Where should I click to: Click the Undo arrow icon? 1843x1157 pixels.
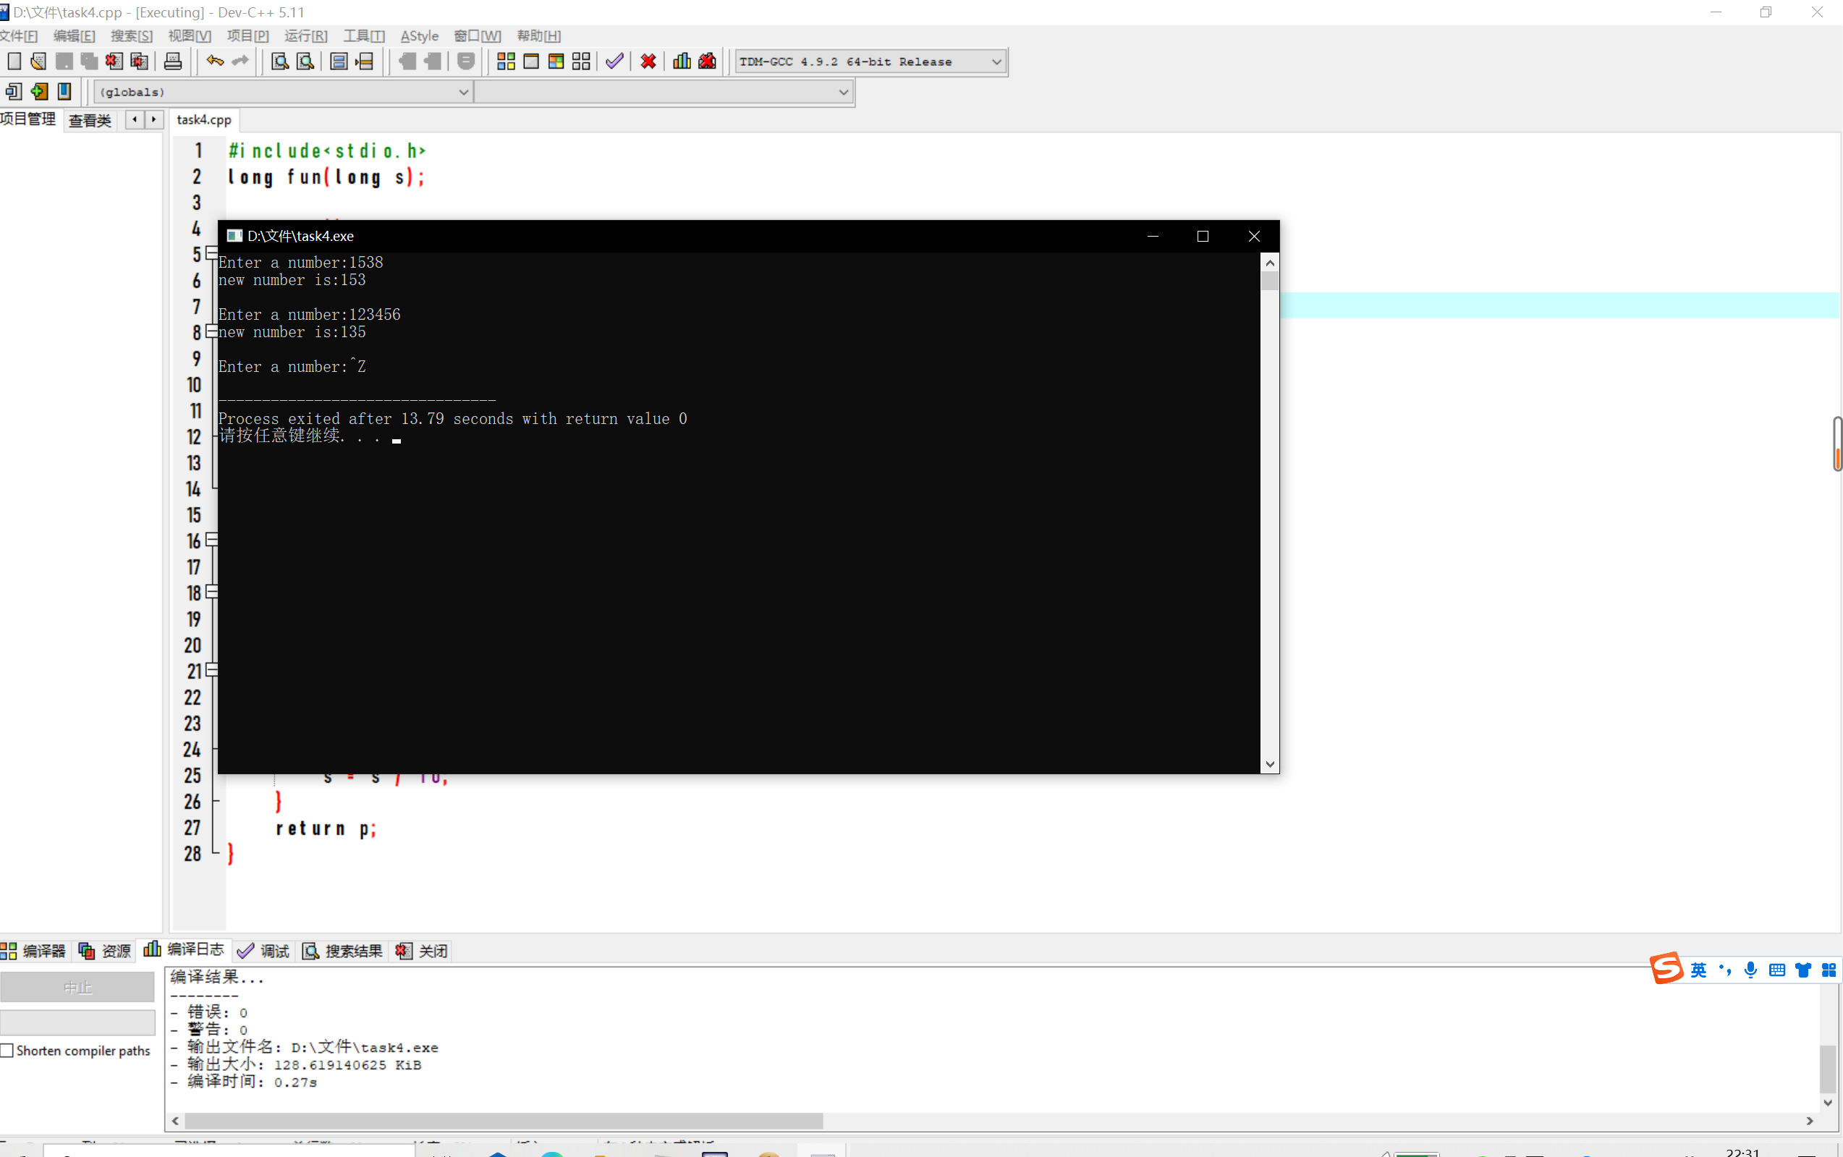tap(215, 62)
